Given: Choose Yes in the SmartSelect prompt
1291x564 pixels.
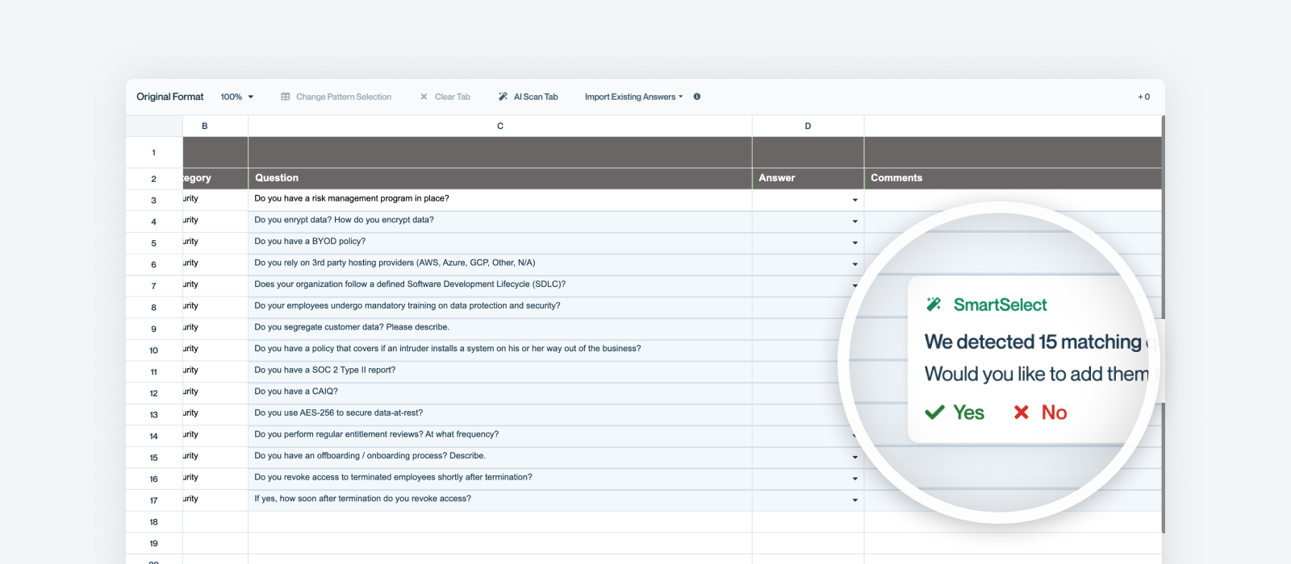Looking at the screenshot, I should pyautogui.click(x=955, y=413).
